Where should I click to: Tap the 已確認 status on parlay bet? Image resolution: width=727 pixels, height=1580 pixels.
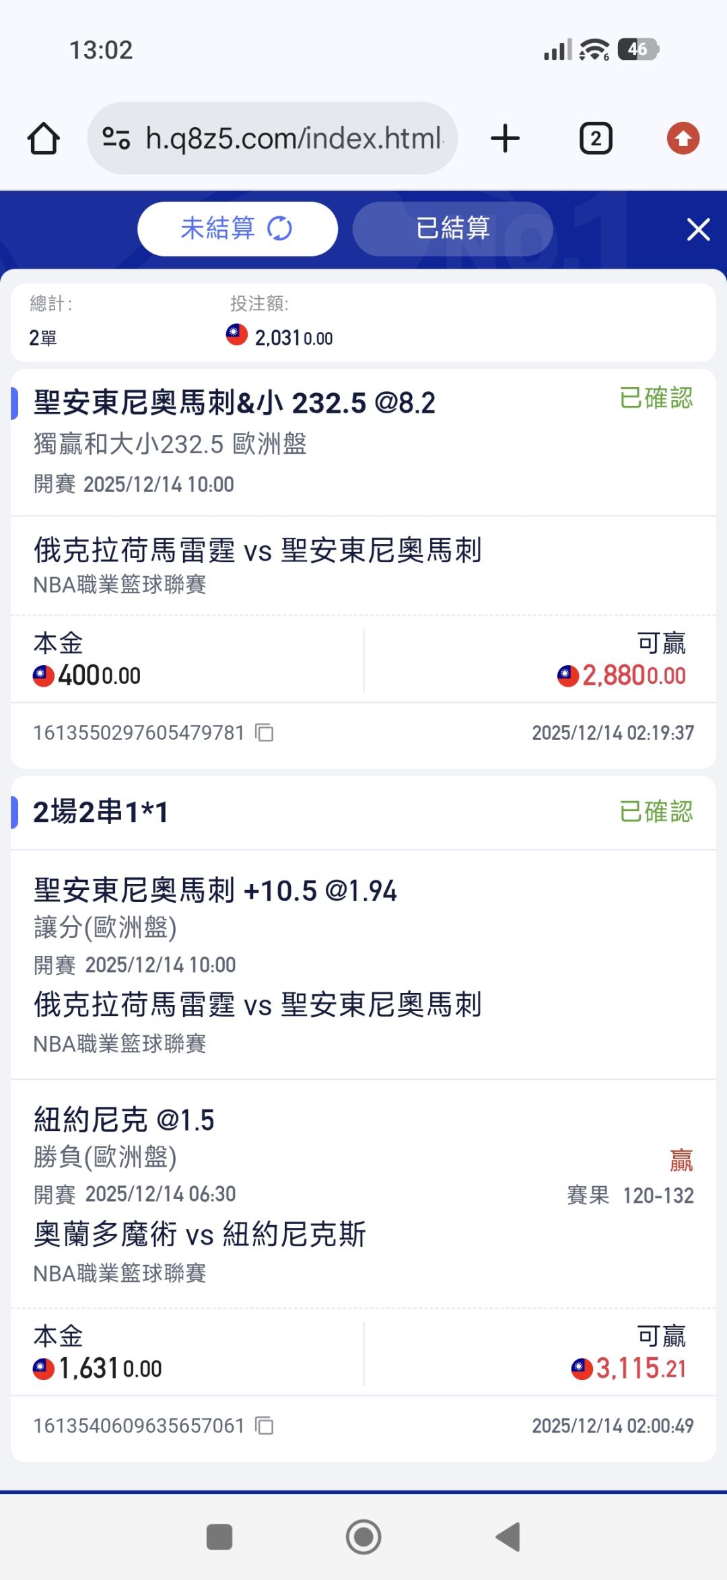(656, 812)
